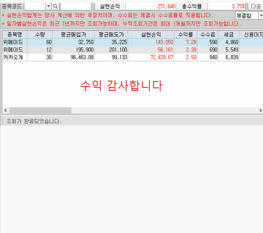Open the 종목코드 dropdown arrow
The image size is (263, 233).
pyautogui.click(x=48, y=7)
